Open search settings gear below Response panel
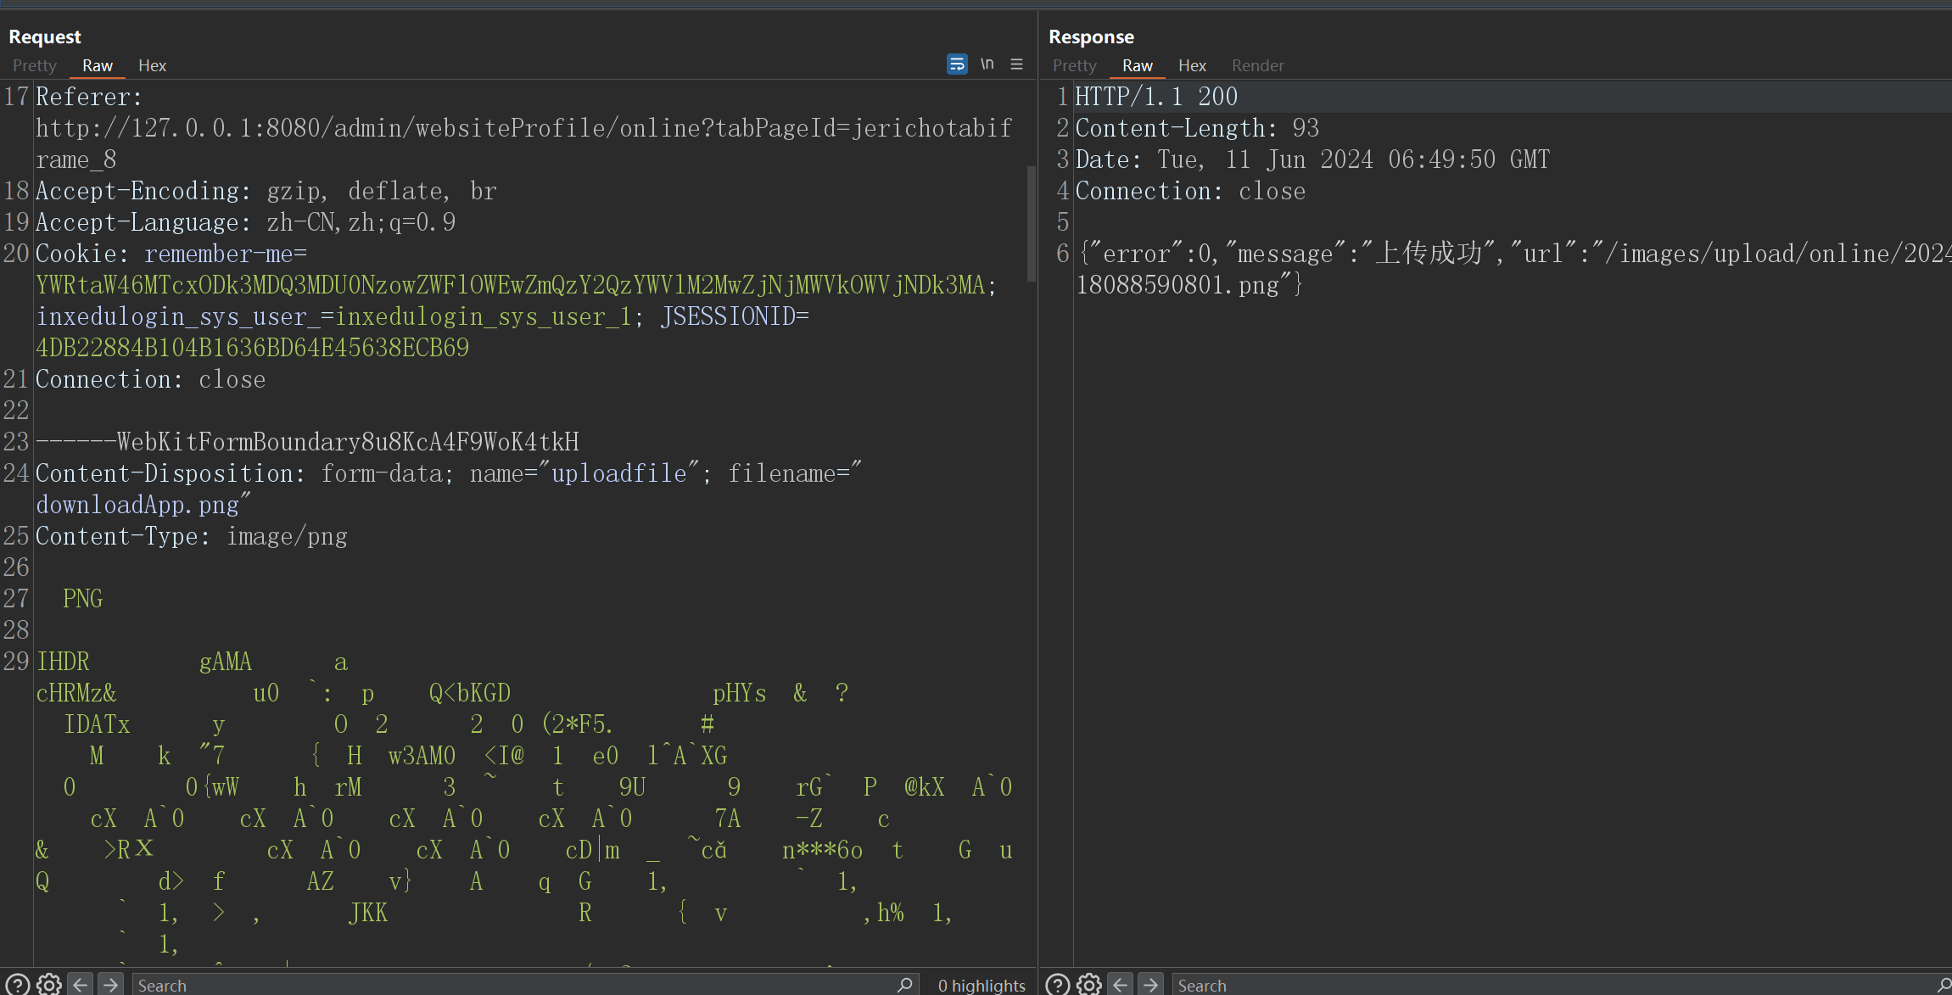Image resolution: width=1952 pixels, height=995 pixels. click(1089, 984)
